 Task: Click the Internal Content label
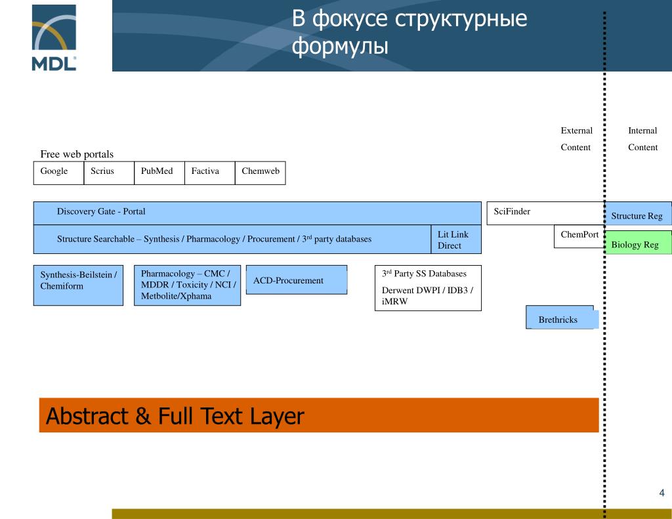tap(643, 139)
